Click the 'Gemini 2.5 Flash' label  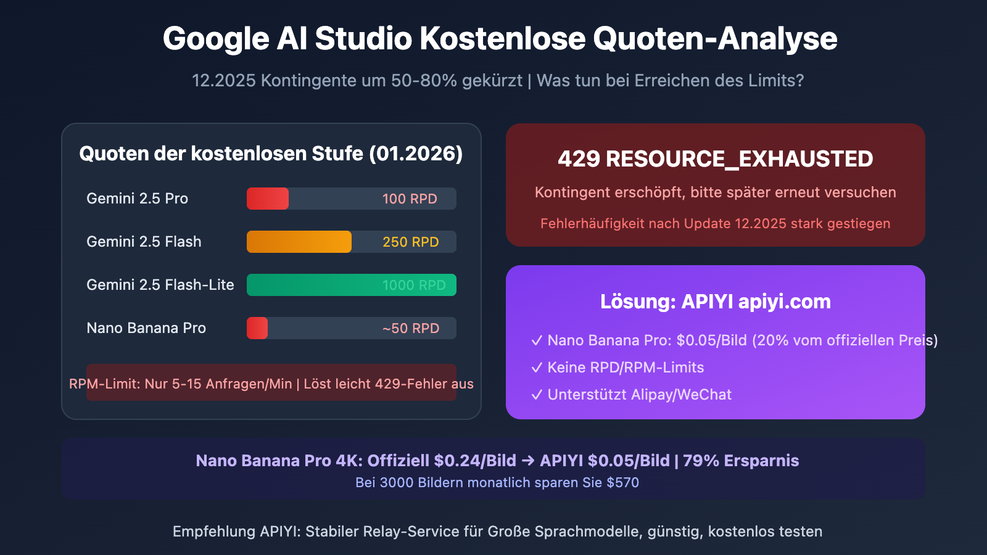(x=144, y=242)
